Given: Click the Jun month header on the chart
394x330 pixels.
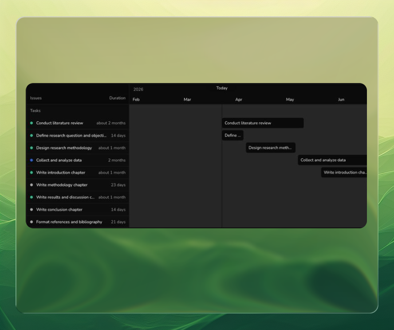Looking at the screenshot, I should (x=341, y=99).
